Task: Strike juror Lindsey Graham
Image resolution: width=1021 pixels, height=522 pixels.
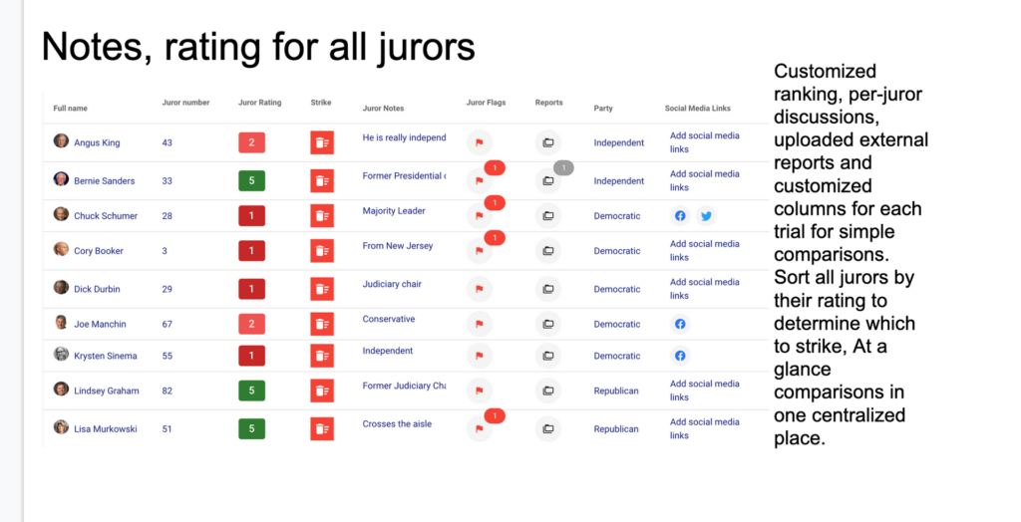Action: pyautogui.click(x=322, y=391)
